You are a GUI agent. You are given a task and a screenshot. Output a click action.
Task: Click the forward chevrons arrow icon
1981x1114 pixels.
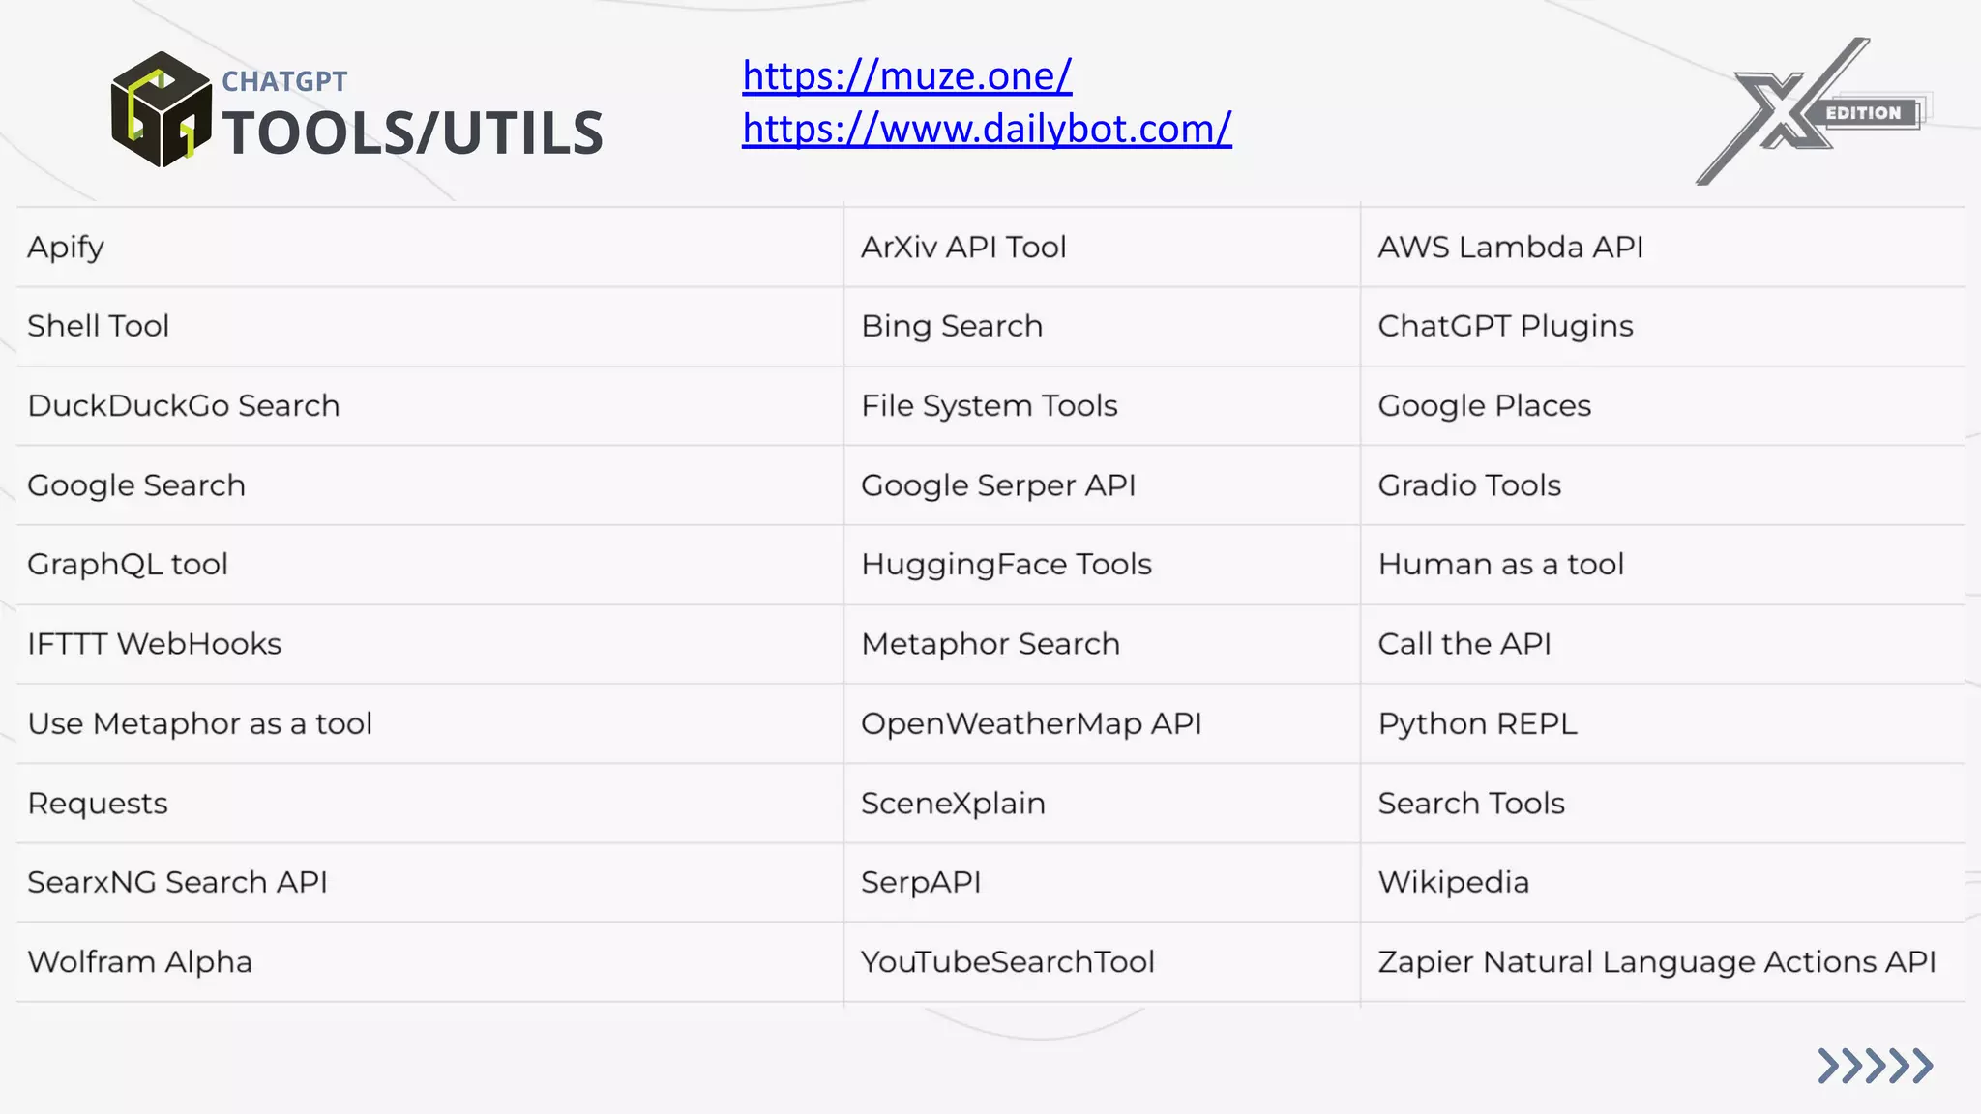point(1874,1065)
